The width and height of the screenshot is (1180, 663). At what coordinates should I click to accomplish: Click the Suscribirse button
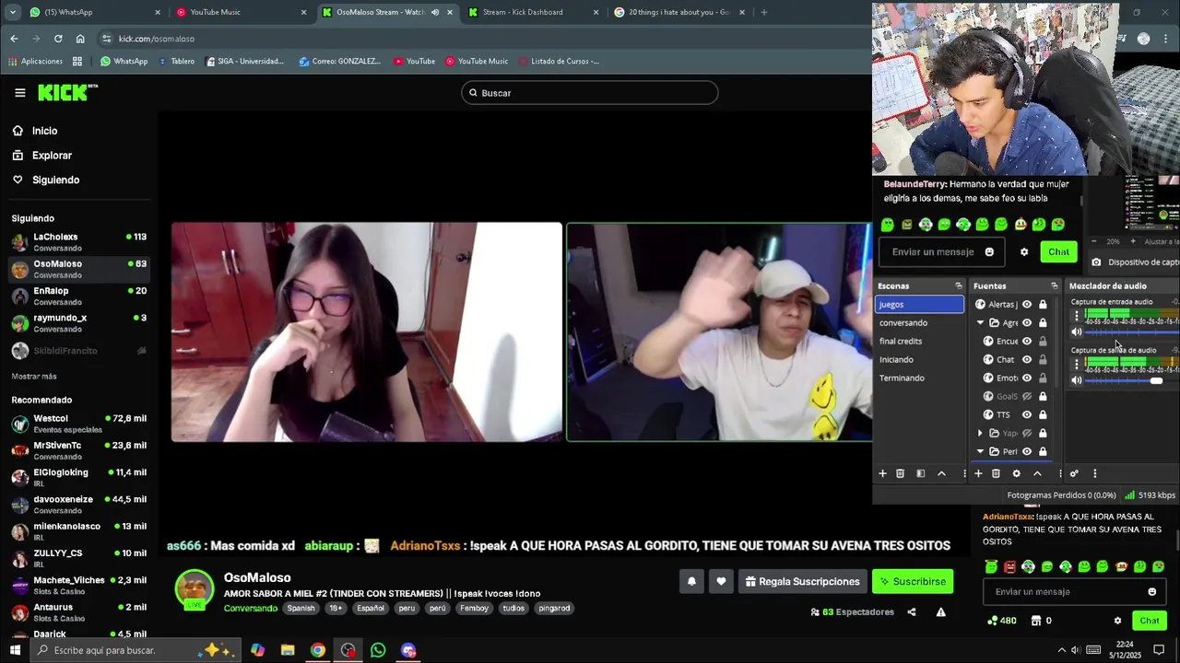tap(913, 581)
